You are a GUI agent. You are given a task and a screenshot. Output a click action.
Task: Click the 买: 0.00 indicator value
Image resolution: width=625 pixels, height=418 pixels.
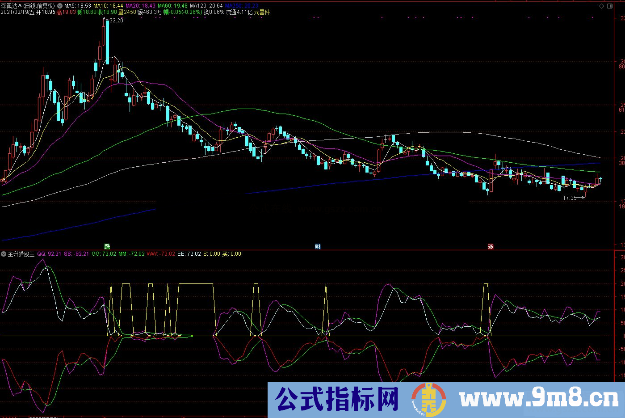tap(232, 253)
